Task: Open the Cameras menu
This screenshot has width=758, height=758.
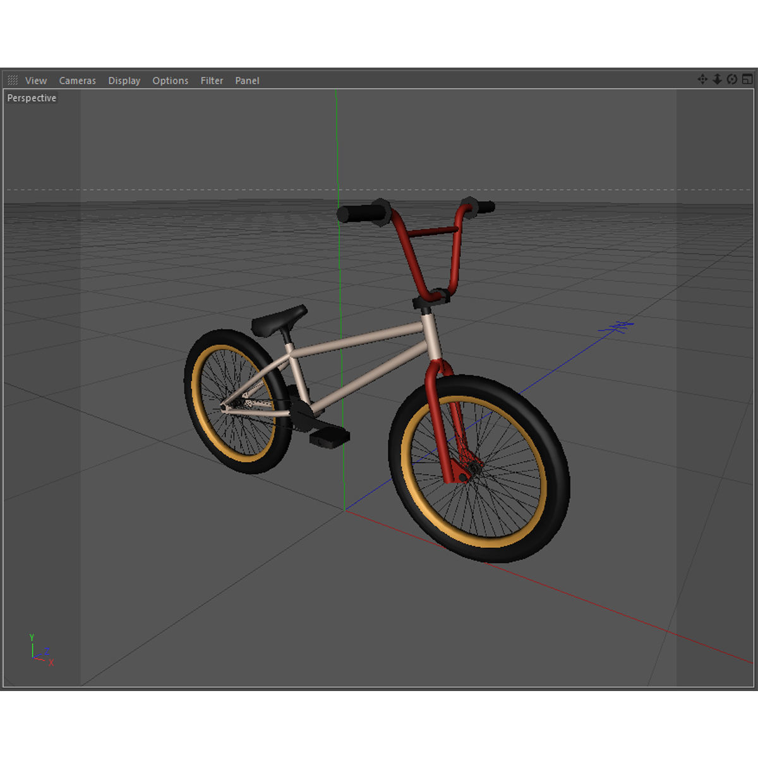Action: point(77,80)
